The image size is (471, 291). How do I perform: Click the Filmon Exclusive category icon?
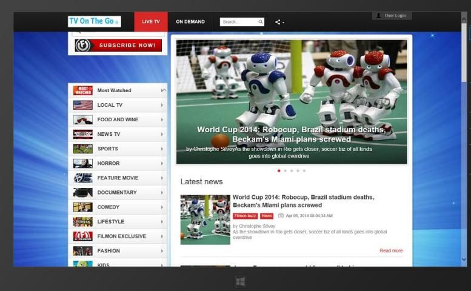[83, 236]
